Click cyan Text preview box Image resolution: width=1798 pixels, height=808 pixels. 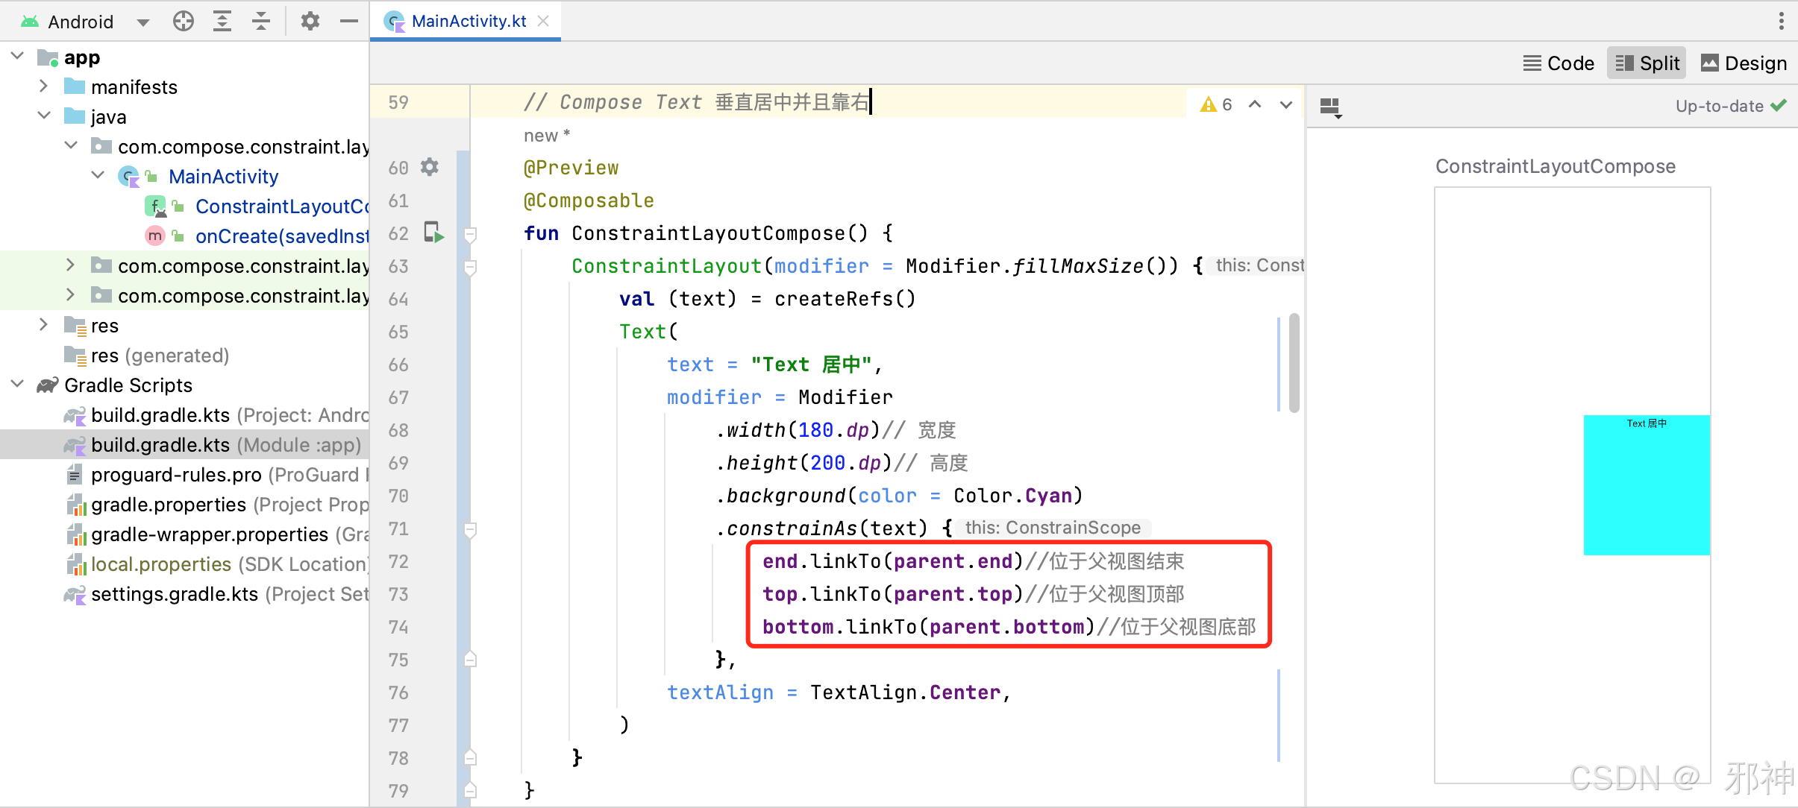1647,485
